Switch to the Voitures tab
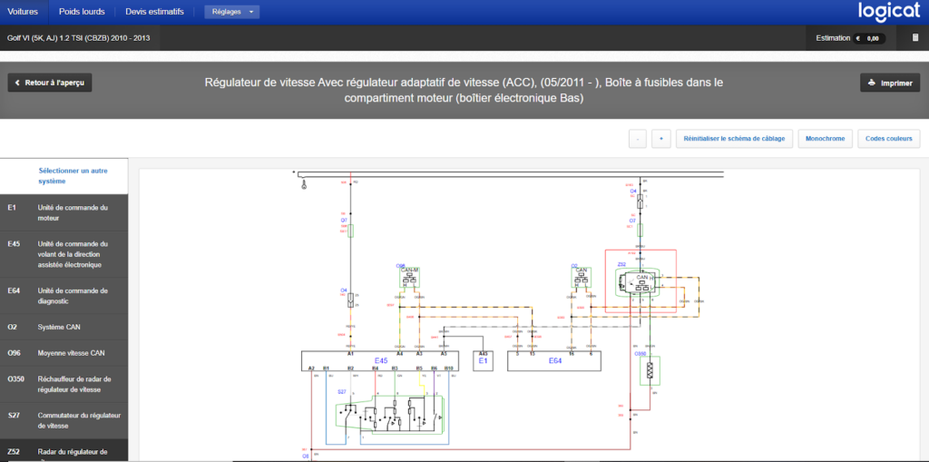Image resolution: width=929 pixels, height=462 pixels. click(x=23, y=12)
